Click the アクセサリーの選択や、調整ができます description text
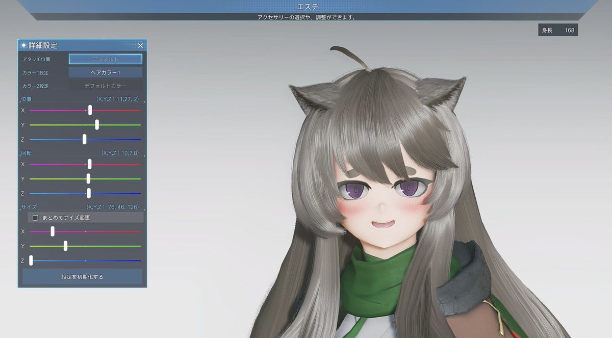Viewport: 612px width, 338px height. coord(306,17)
